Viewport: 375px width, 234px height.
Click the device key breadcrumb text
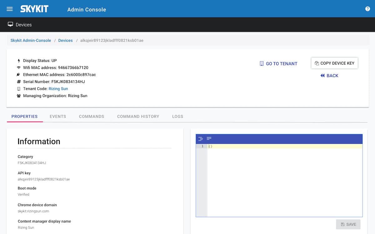point(112,41)
